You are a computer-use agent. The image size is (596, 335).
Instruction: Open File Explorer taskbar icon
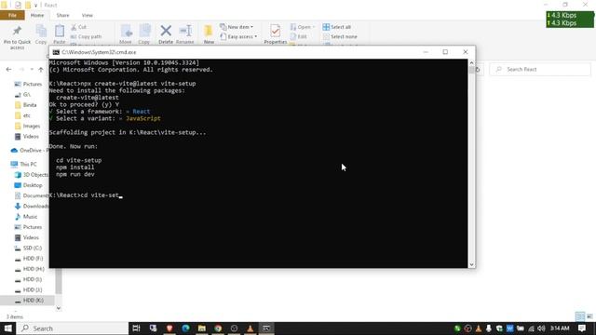[202, 328]
